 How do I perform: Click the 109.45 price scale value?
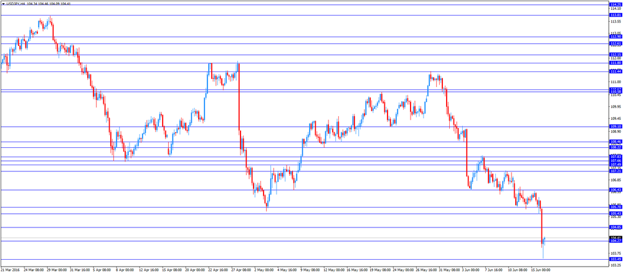[616, 119]
